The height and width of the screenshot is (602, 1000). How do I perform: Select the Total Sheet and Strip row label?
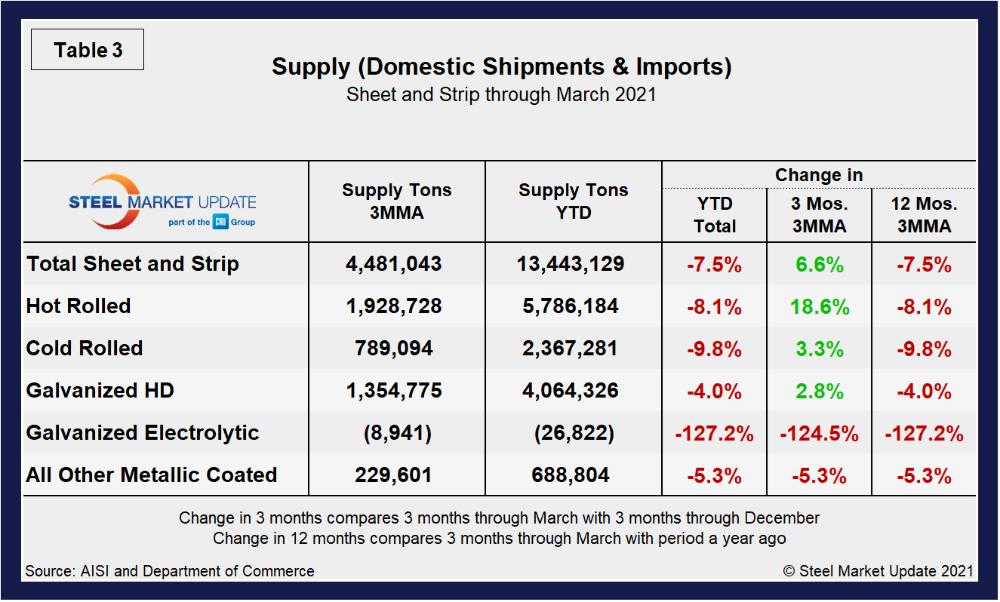pos(133,264)
